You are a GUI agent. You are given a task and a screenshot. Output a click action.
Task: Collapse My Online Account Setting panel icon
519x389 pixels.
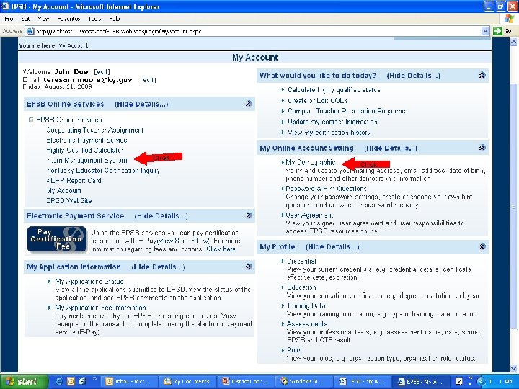coord(482,148)
